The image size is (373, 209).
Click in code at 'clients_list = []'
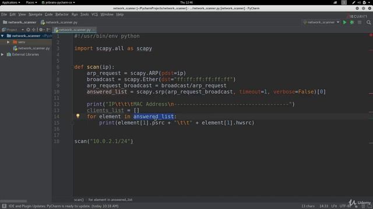(112, 110)
